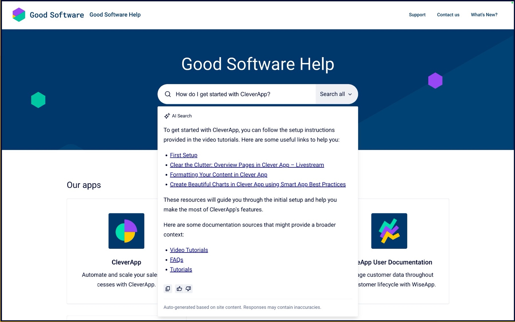Open the Tutorials source link
This screenshot has width=515, height=322.
[181, 269]
